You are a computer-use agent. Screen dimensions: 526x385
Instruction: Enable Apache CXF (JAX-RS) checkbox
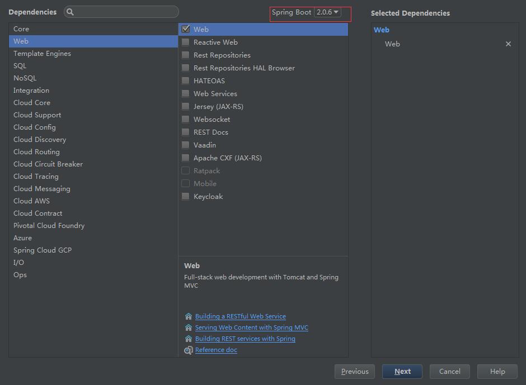point(186,158)
